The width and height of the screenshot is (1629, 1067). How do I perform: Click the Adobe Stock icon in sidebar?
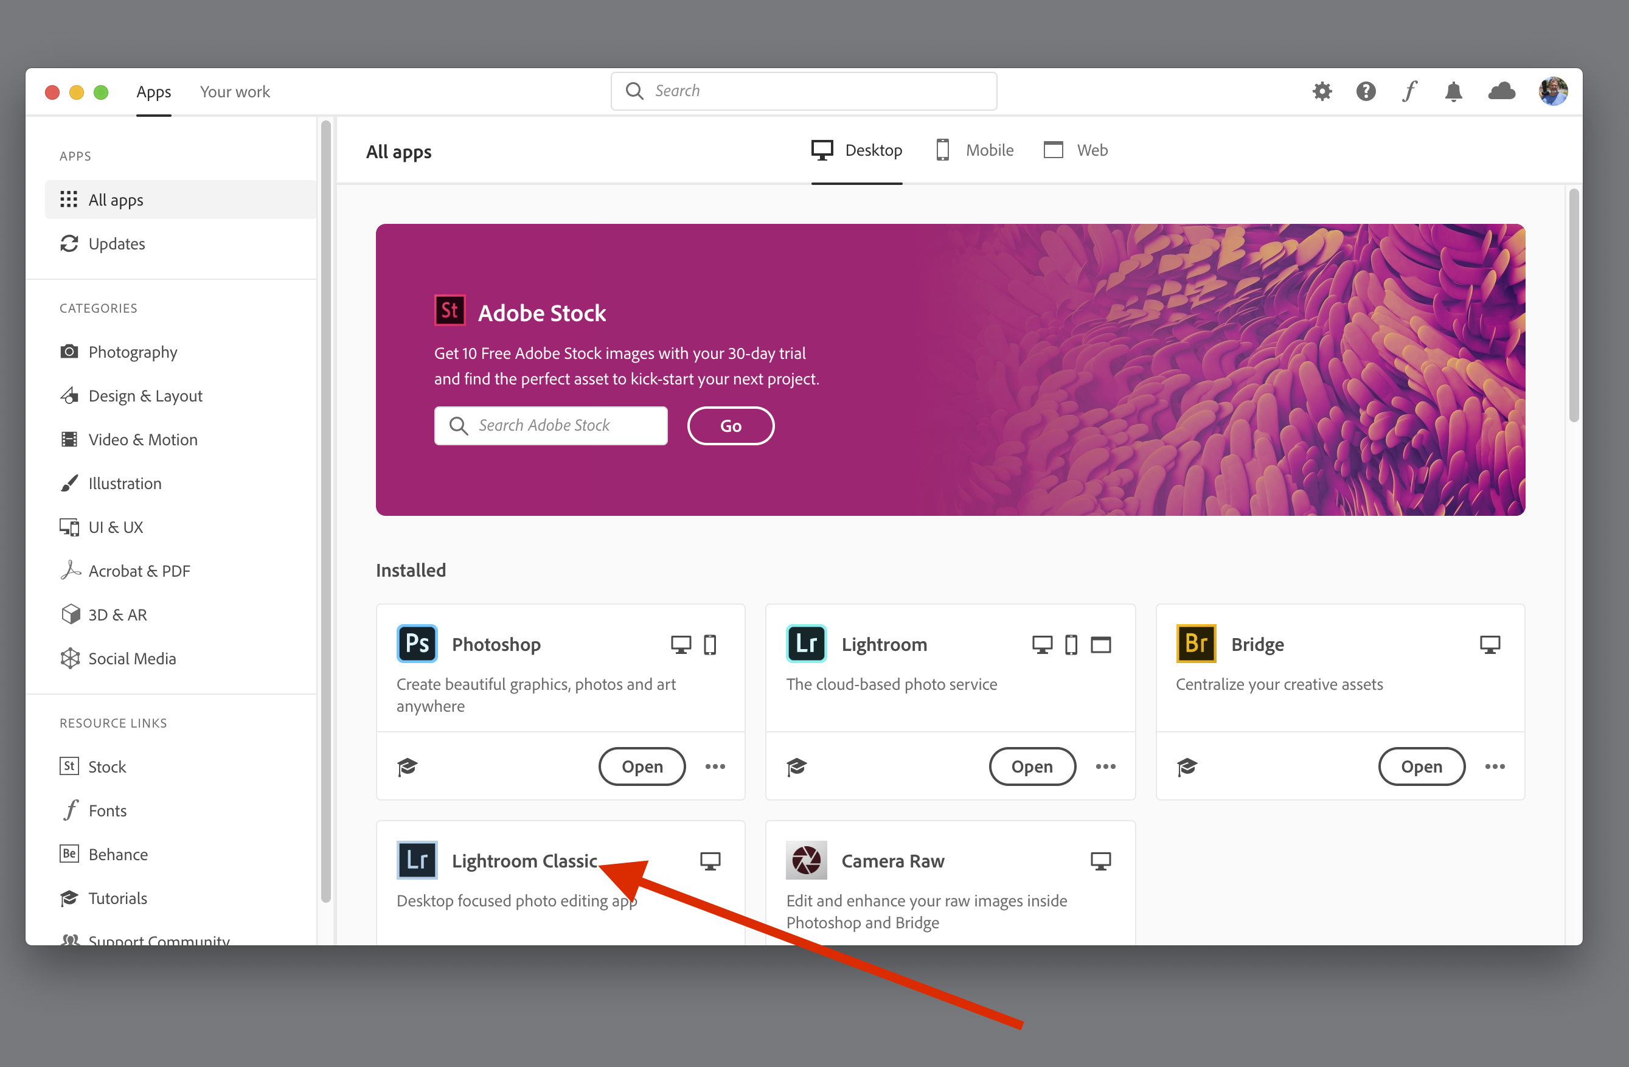69,766
